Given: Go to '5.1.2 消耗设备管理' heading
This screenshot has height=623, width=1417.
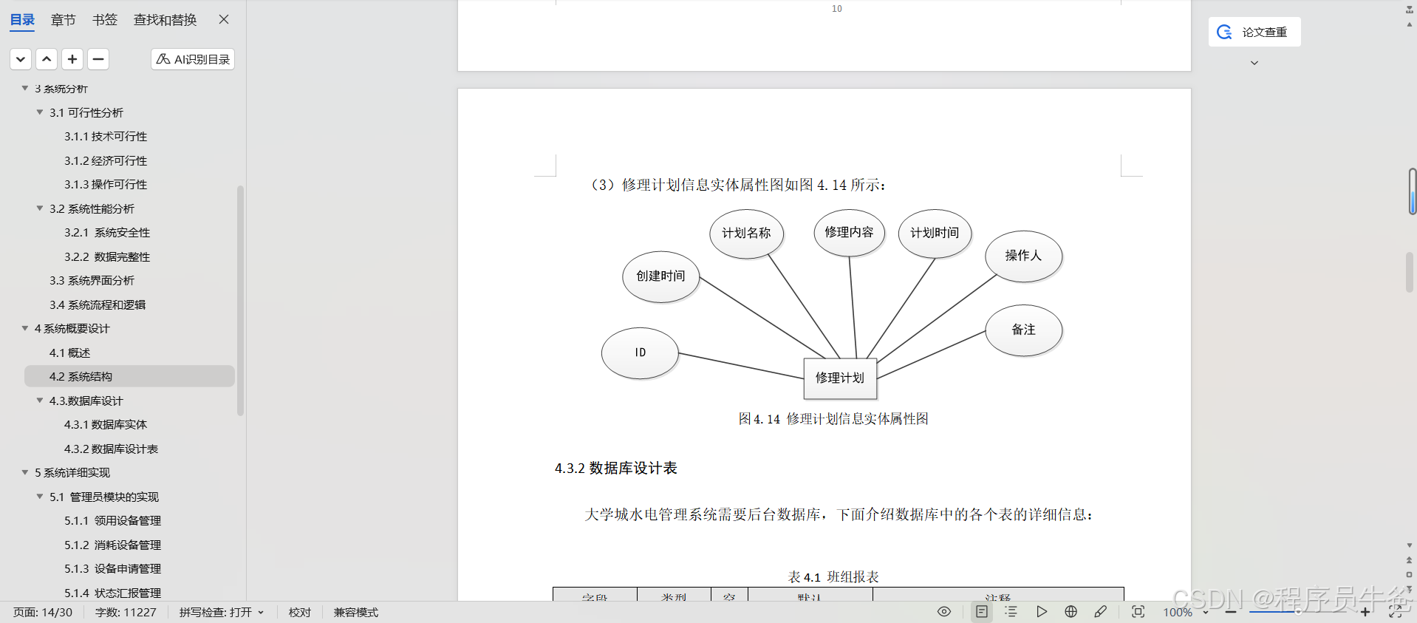Looking at the screenshot, I should click(x=112, y=545).
